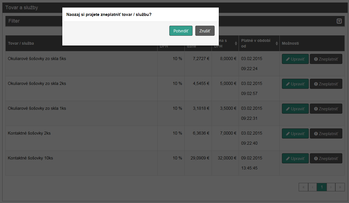Image resolution: width=349 pixels, height=203 pixels.
Task: Go to previous page arrow
Action: coord(312,187)
